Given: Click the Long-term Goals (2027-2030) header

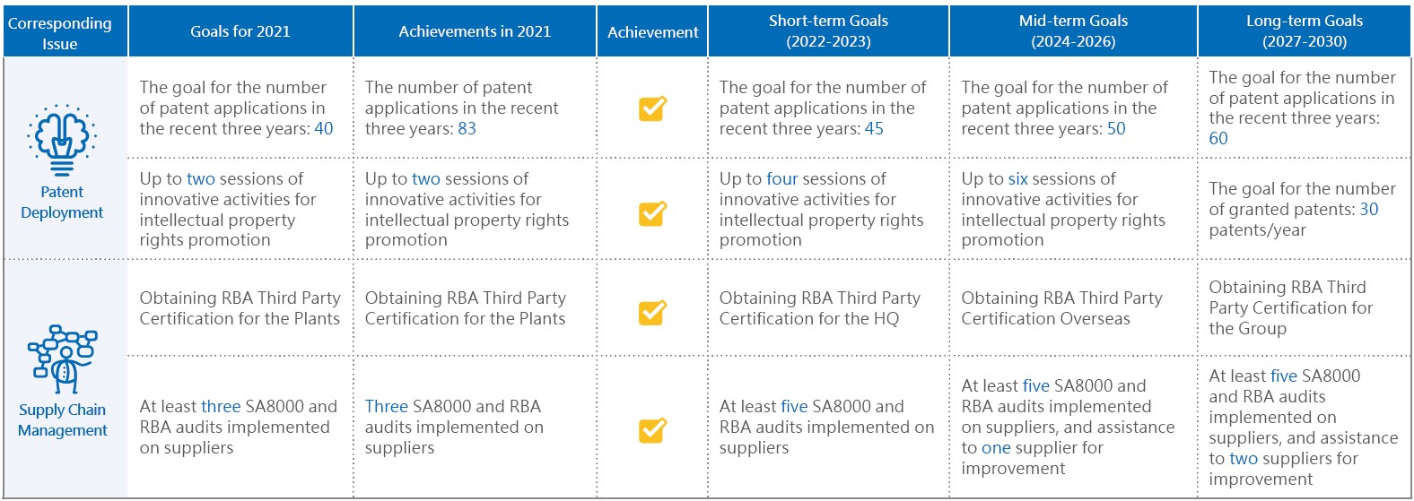Looking at the screenshot, I should [1305, 31].
